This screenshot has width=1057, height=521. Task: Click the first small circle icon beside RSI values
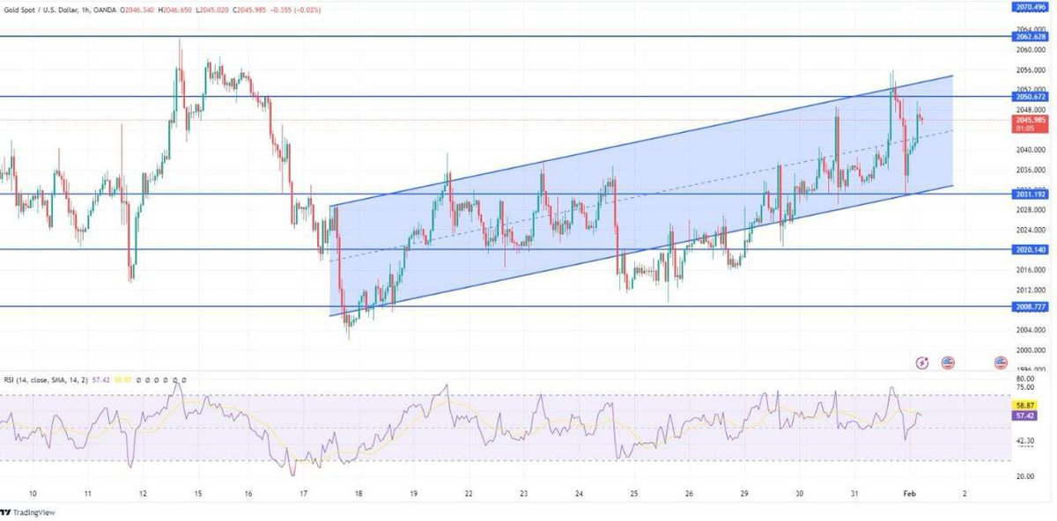(x=137, y=379)
